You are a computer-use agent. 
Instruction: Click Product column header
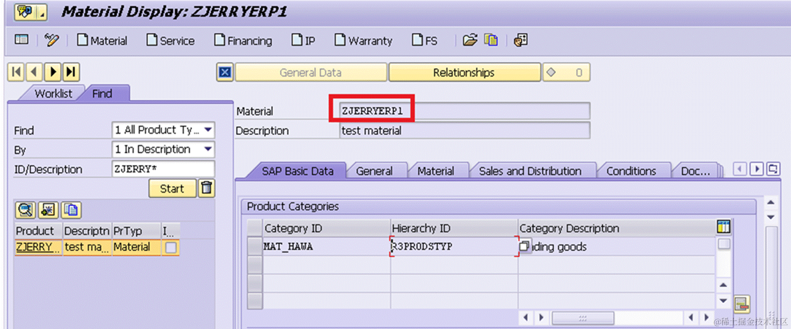[38, 231]
